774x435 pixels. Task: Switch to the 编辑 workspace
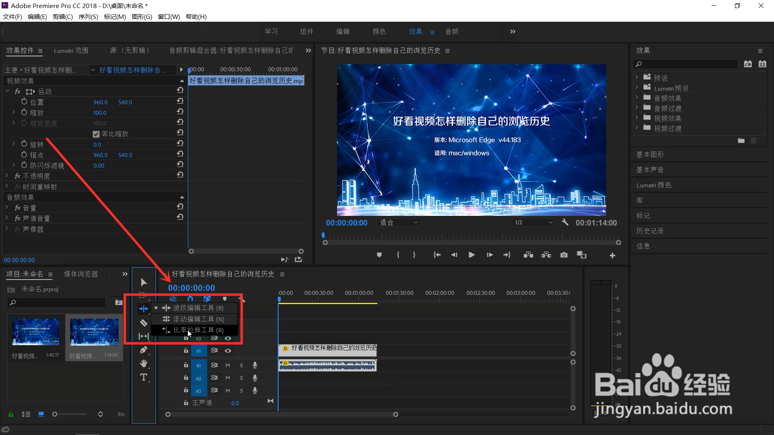(343, 31)
